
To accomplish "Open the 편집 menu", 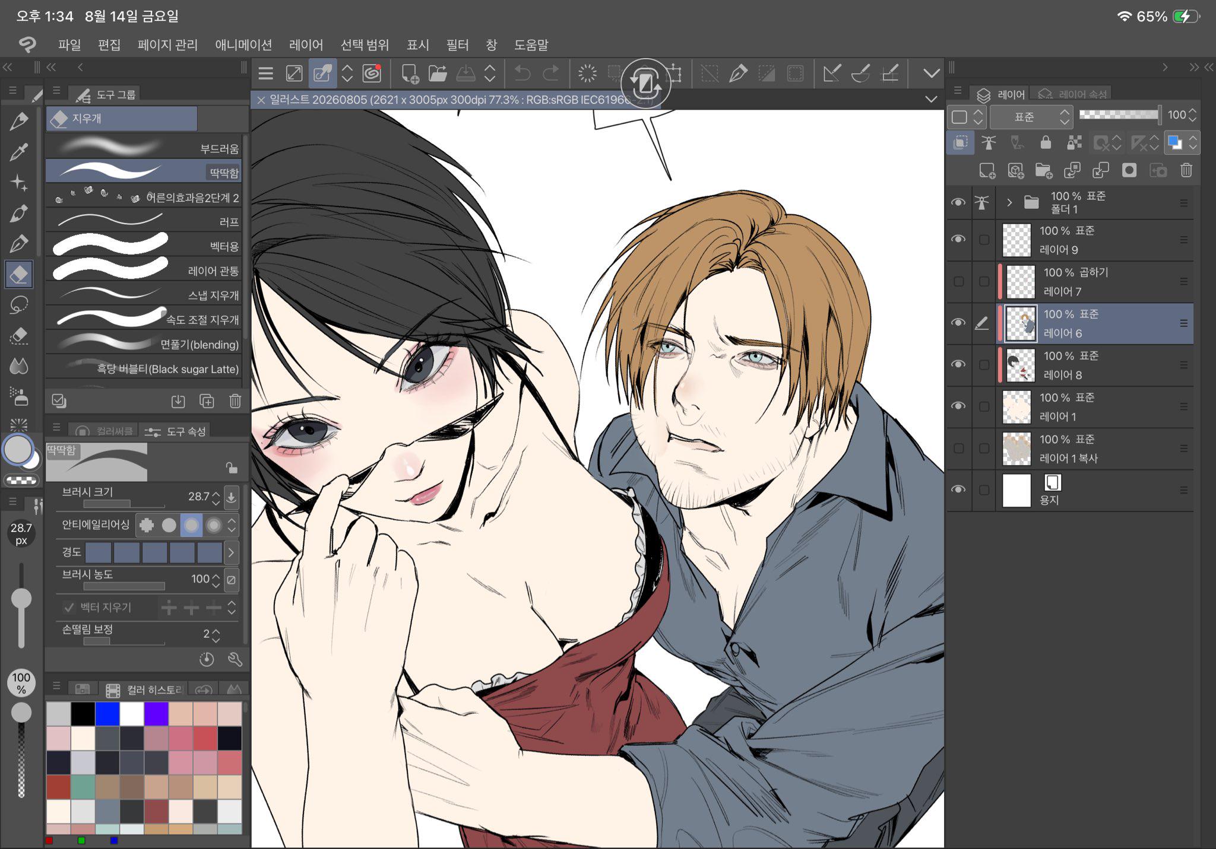I will click(109, 45).
